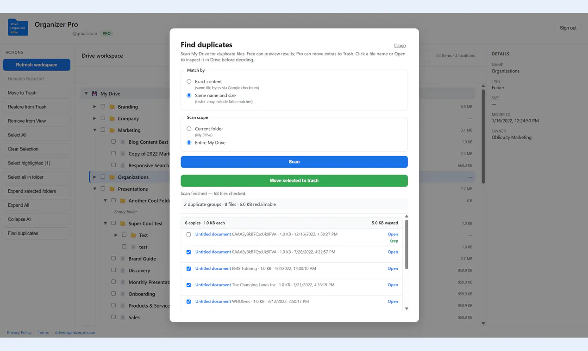This screenshot has height=351, width=588.
Task: Click the Onboarding file icon
Action: (123, 294)
